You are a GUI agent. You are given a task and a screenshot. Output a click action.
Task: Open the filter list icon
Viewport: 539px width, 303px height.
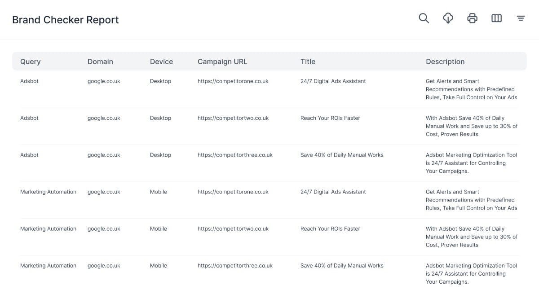pos(521,18)
